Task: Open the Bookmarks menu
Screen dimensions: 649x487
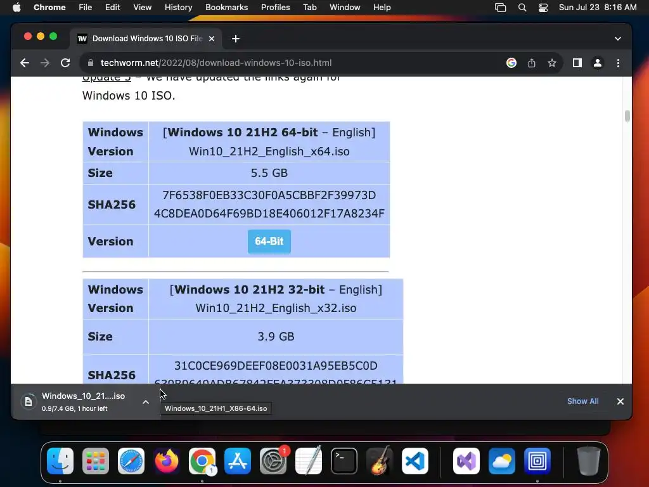Action: click(x=226, y=8)
